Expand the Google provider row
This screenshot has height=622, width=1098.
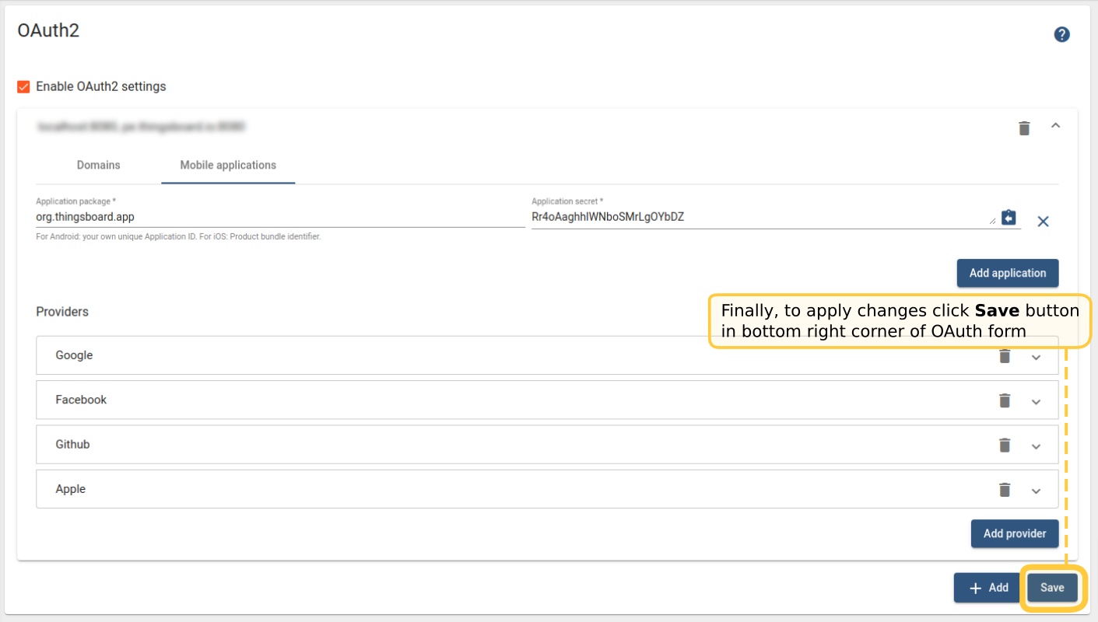[1036, 358]
